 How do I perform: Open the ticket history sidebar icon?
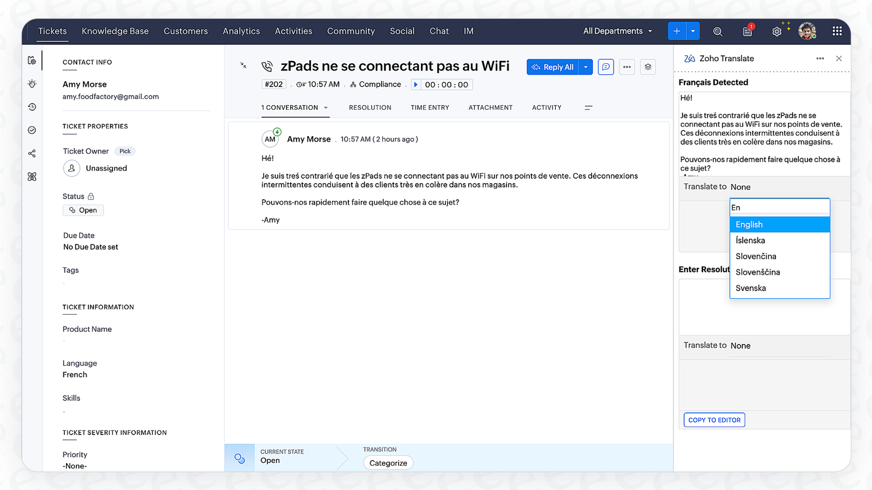pyautogui.click(x=32, y=107)
